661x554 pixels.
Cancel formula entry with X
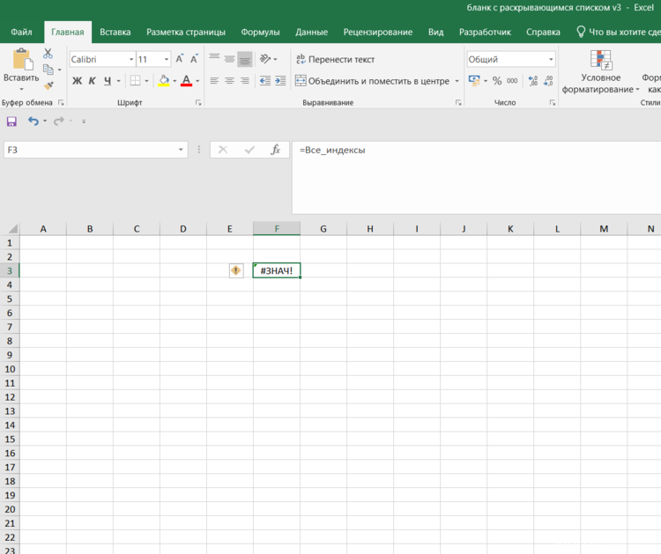pos(223,150)
